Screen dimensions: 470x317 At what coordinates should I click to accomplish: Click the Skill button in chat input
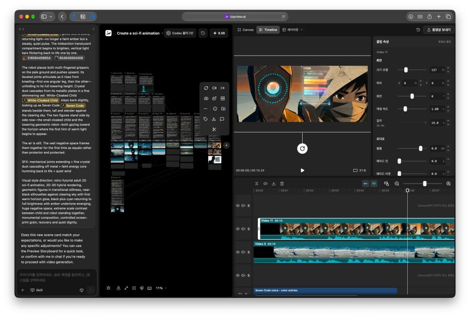pyautogui.click(x=36, y=290)
